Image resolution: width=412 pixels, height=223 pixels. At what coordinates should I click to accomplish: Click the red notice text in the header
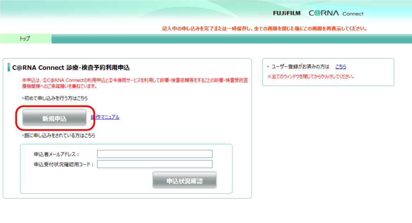point(264,29)
